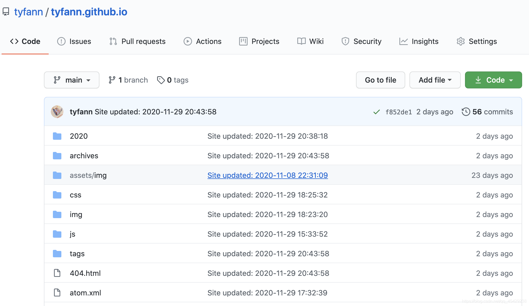Screen dimensions: 529x306
Task: Click folder icon for tags row
Action: (x=57, y=254)
